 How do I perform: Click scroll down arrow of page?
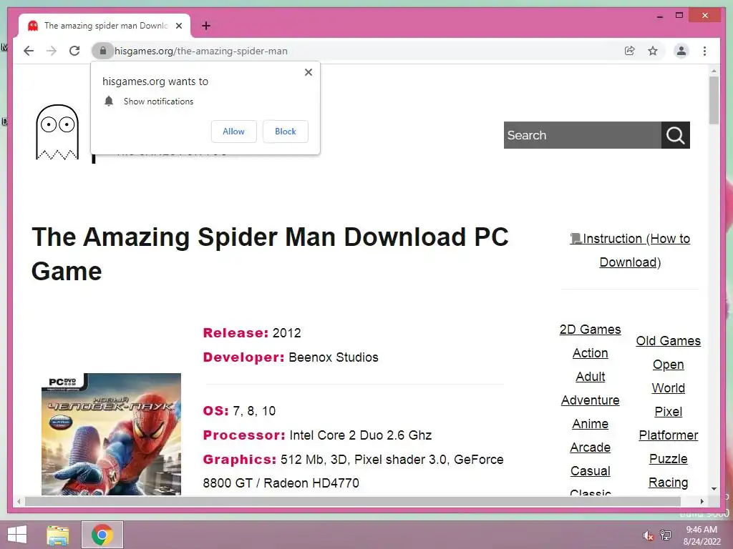[x=714, y=489]
